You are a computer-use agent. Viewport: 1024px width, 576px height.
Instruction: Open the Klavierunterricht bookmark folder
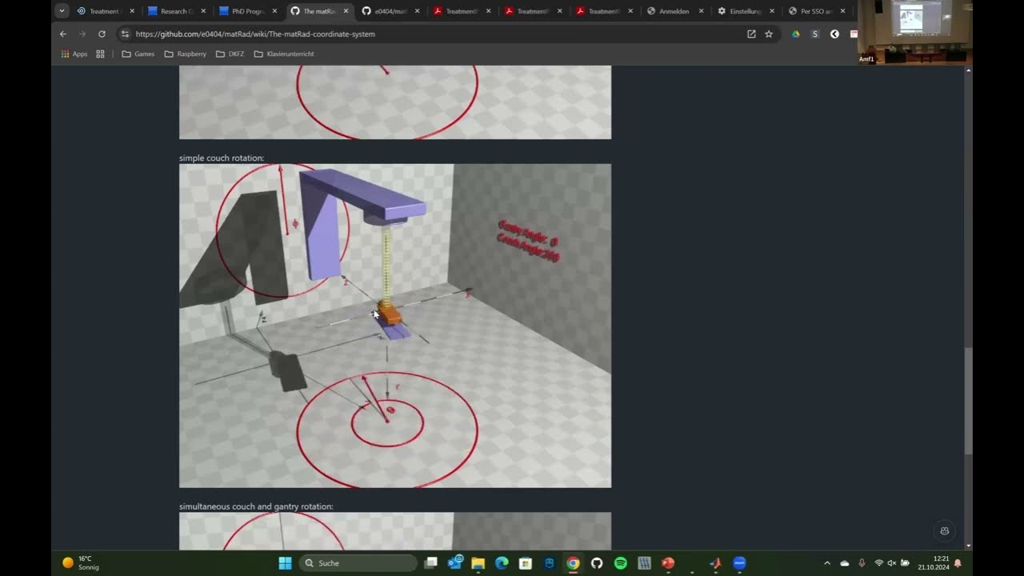pyautogui.click(x=284, y=54)
